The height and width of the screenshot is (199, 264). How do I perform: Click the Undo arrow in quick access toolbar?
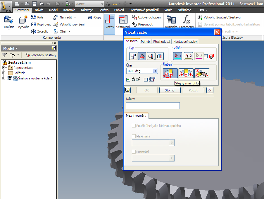42,4
